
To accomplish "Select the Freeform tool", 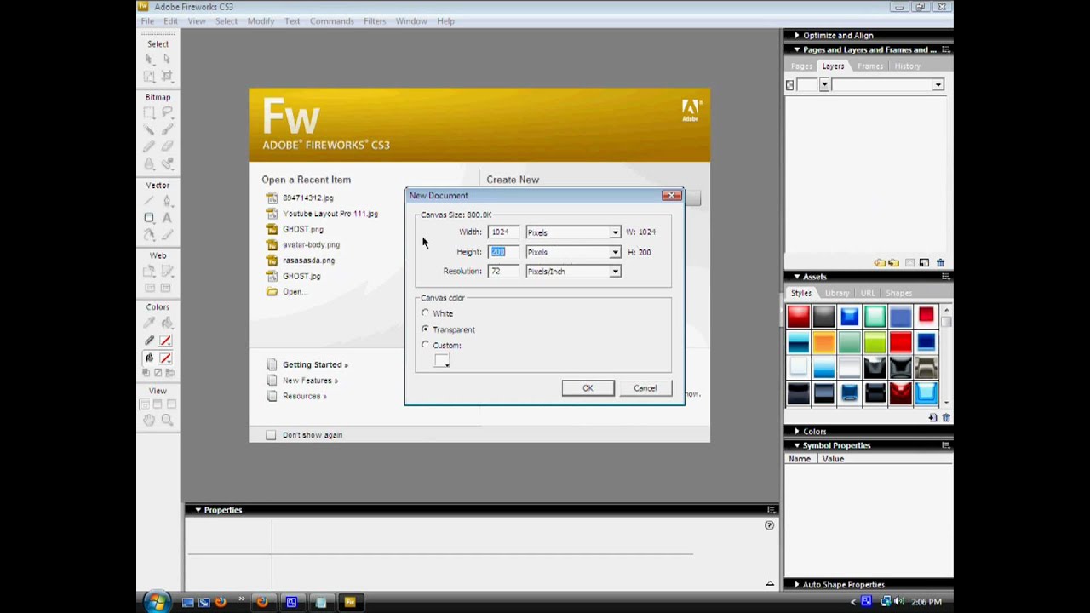I will pyautogui.click(x=149, y=235).
